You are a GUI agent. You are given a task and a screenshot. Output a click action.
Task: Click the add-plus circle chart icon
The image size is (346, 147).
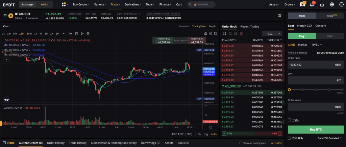click(x=88, y=34)
